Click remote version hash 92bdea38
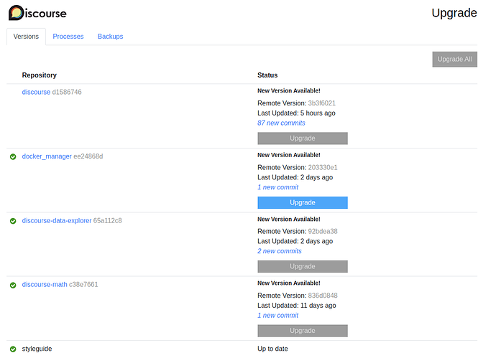 pos(323,232)
